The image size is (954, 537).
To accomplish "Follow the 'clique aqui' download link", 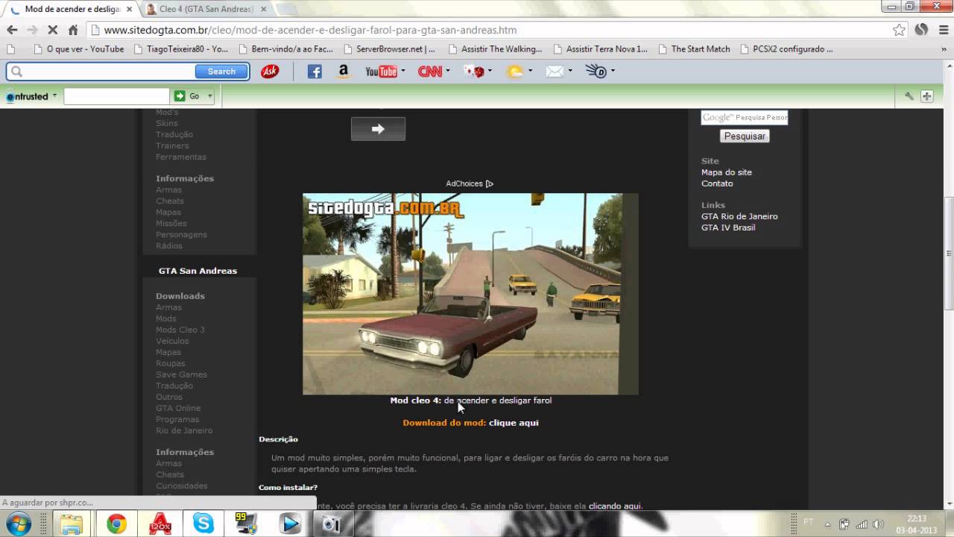I will [514, 423].
